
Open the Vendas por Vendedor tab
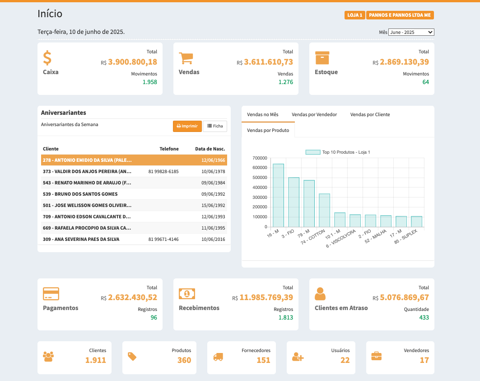coord(314,115)
